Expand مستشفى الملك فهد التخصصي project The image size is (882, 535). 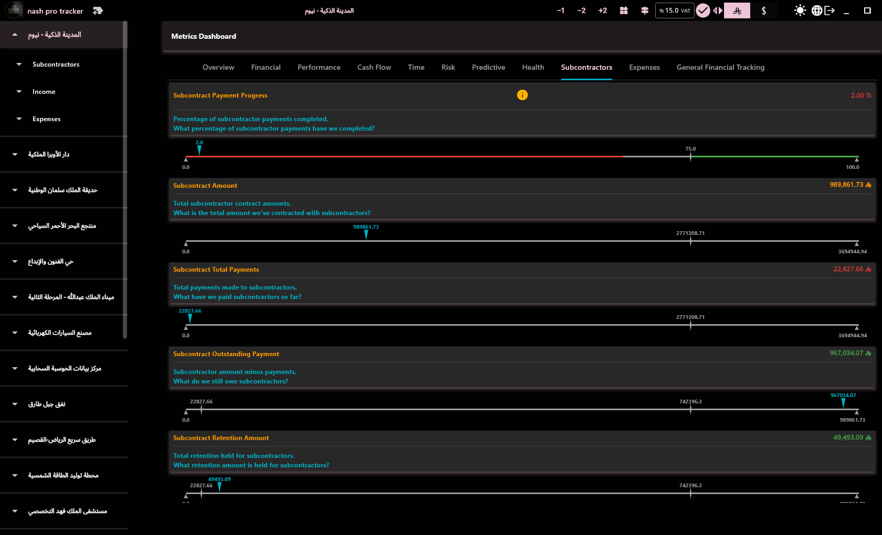click(x=15, y=511)
